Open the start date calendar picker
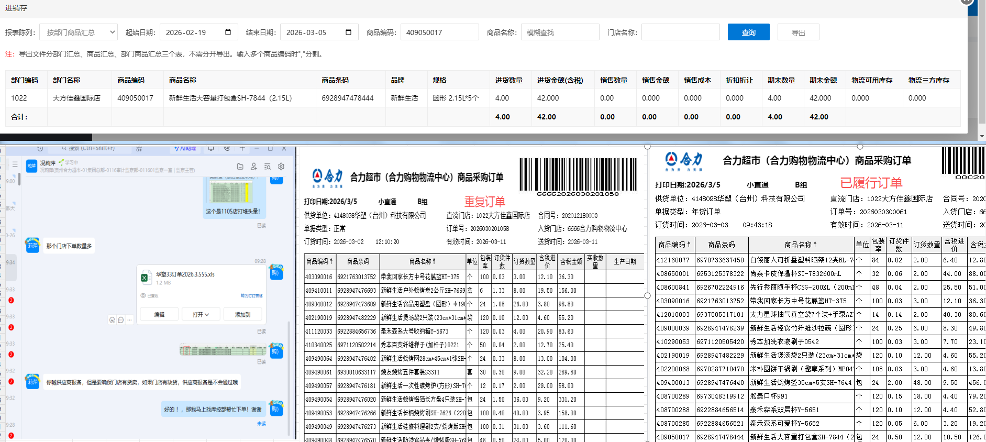 tap(228, 32)
